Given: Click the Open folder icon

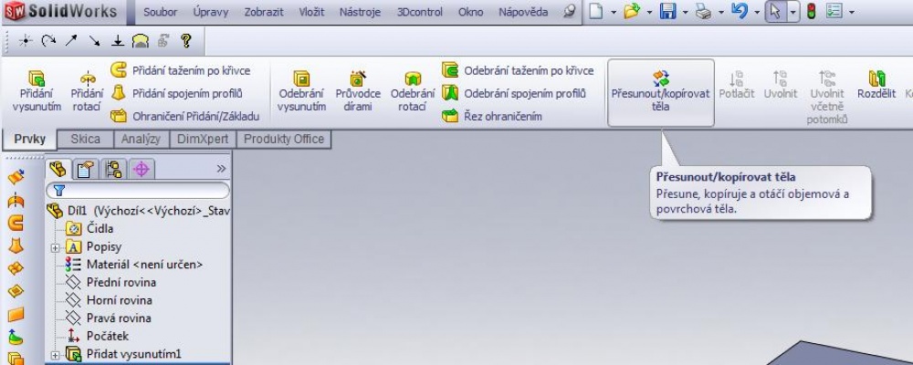Looking at the screenshot, I should (x=632, y=11).
